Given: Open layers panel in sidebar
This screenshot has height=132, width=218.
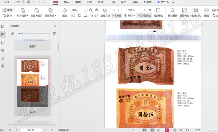Looking at the screenshot, I should tap(3, 66).
